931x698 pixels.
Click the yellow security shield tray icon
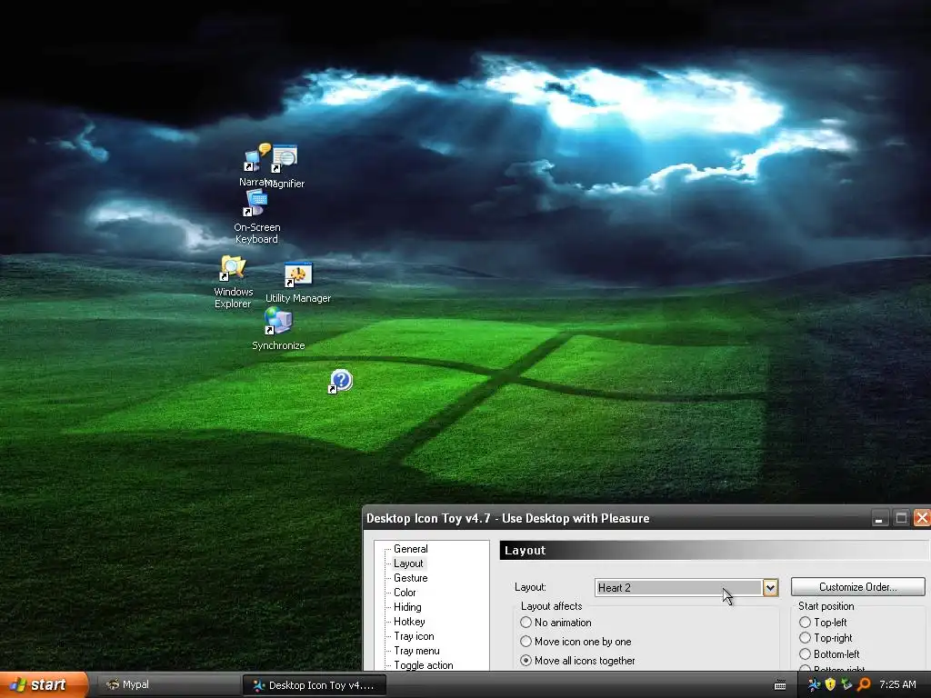(x=831, y=684)
